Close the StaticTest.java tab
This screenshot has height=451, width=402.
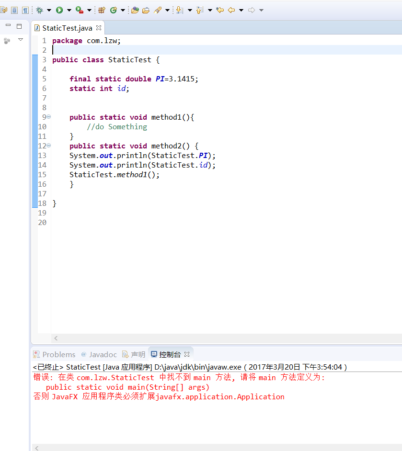99,28
